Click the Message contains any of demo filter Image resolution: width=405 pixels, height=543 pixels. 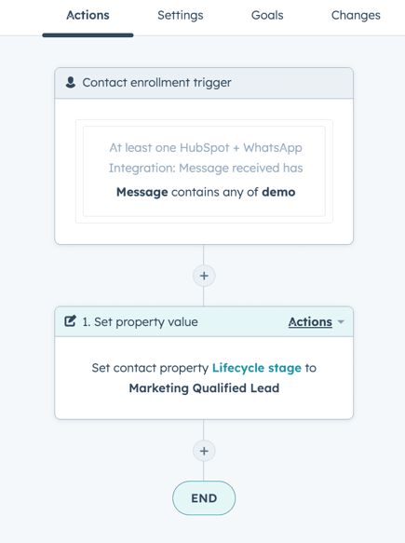[x=206, y=192]
